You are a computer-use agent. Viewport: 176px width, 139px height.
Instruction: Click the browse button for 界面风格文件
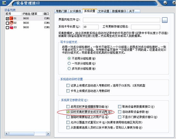pos(165,20)
